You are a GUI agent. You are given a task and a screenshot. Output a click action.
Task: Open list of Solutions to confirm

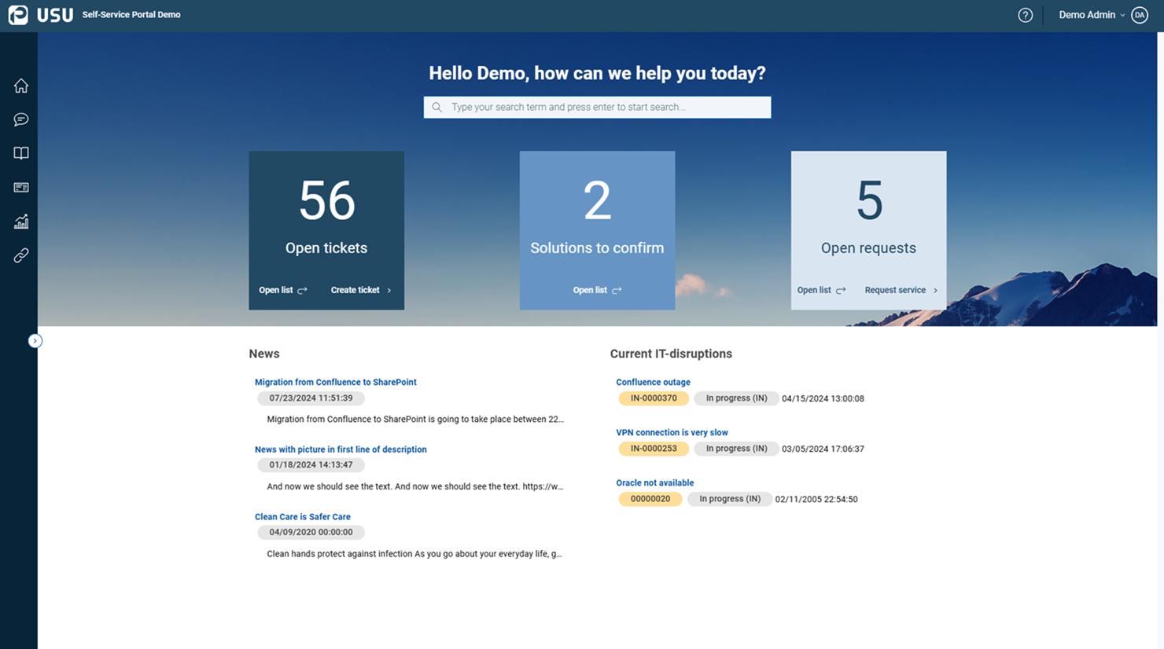(597, 290)
